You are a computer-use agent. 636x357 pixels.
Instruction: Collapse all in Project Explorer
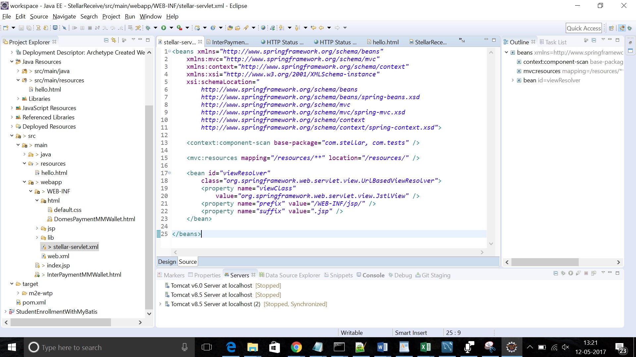[106, 40]
